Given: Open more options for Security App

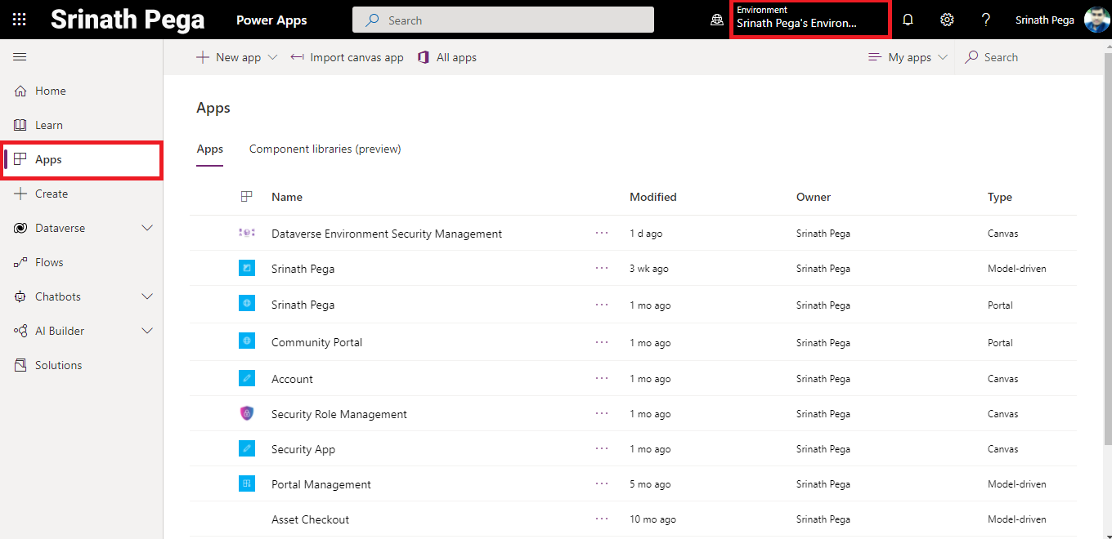Looking at the screenshot, I should pos(602,449).
